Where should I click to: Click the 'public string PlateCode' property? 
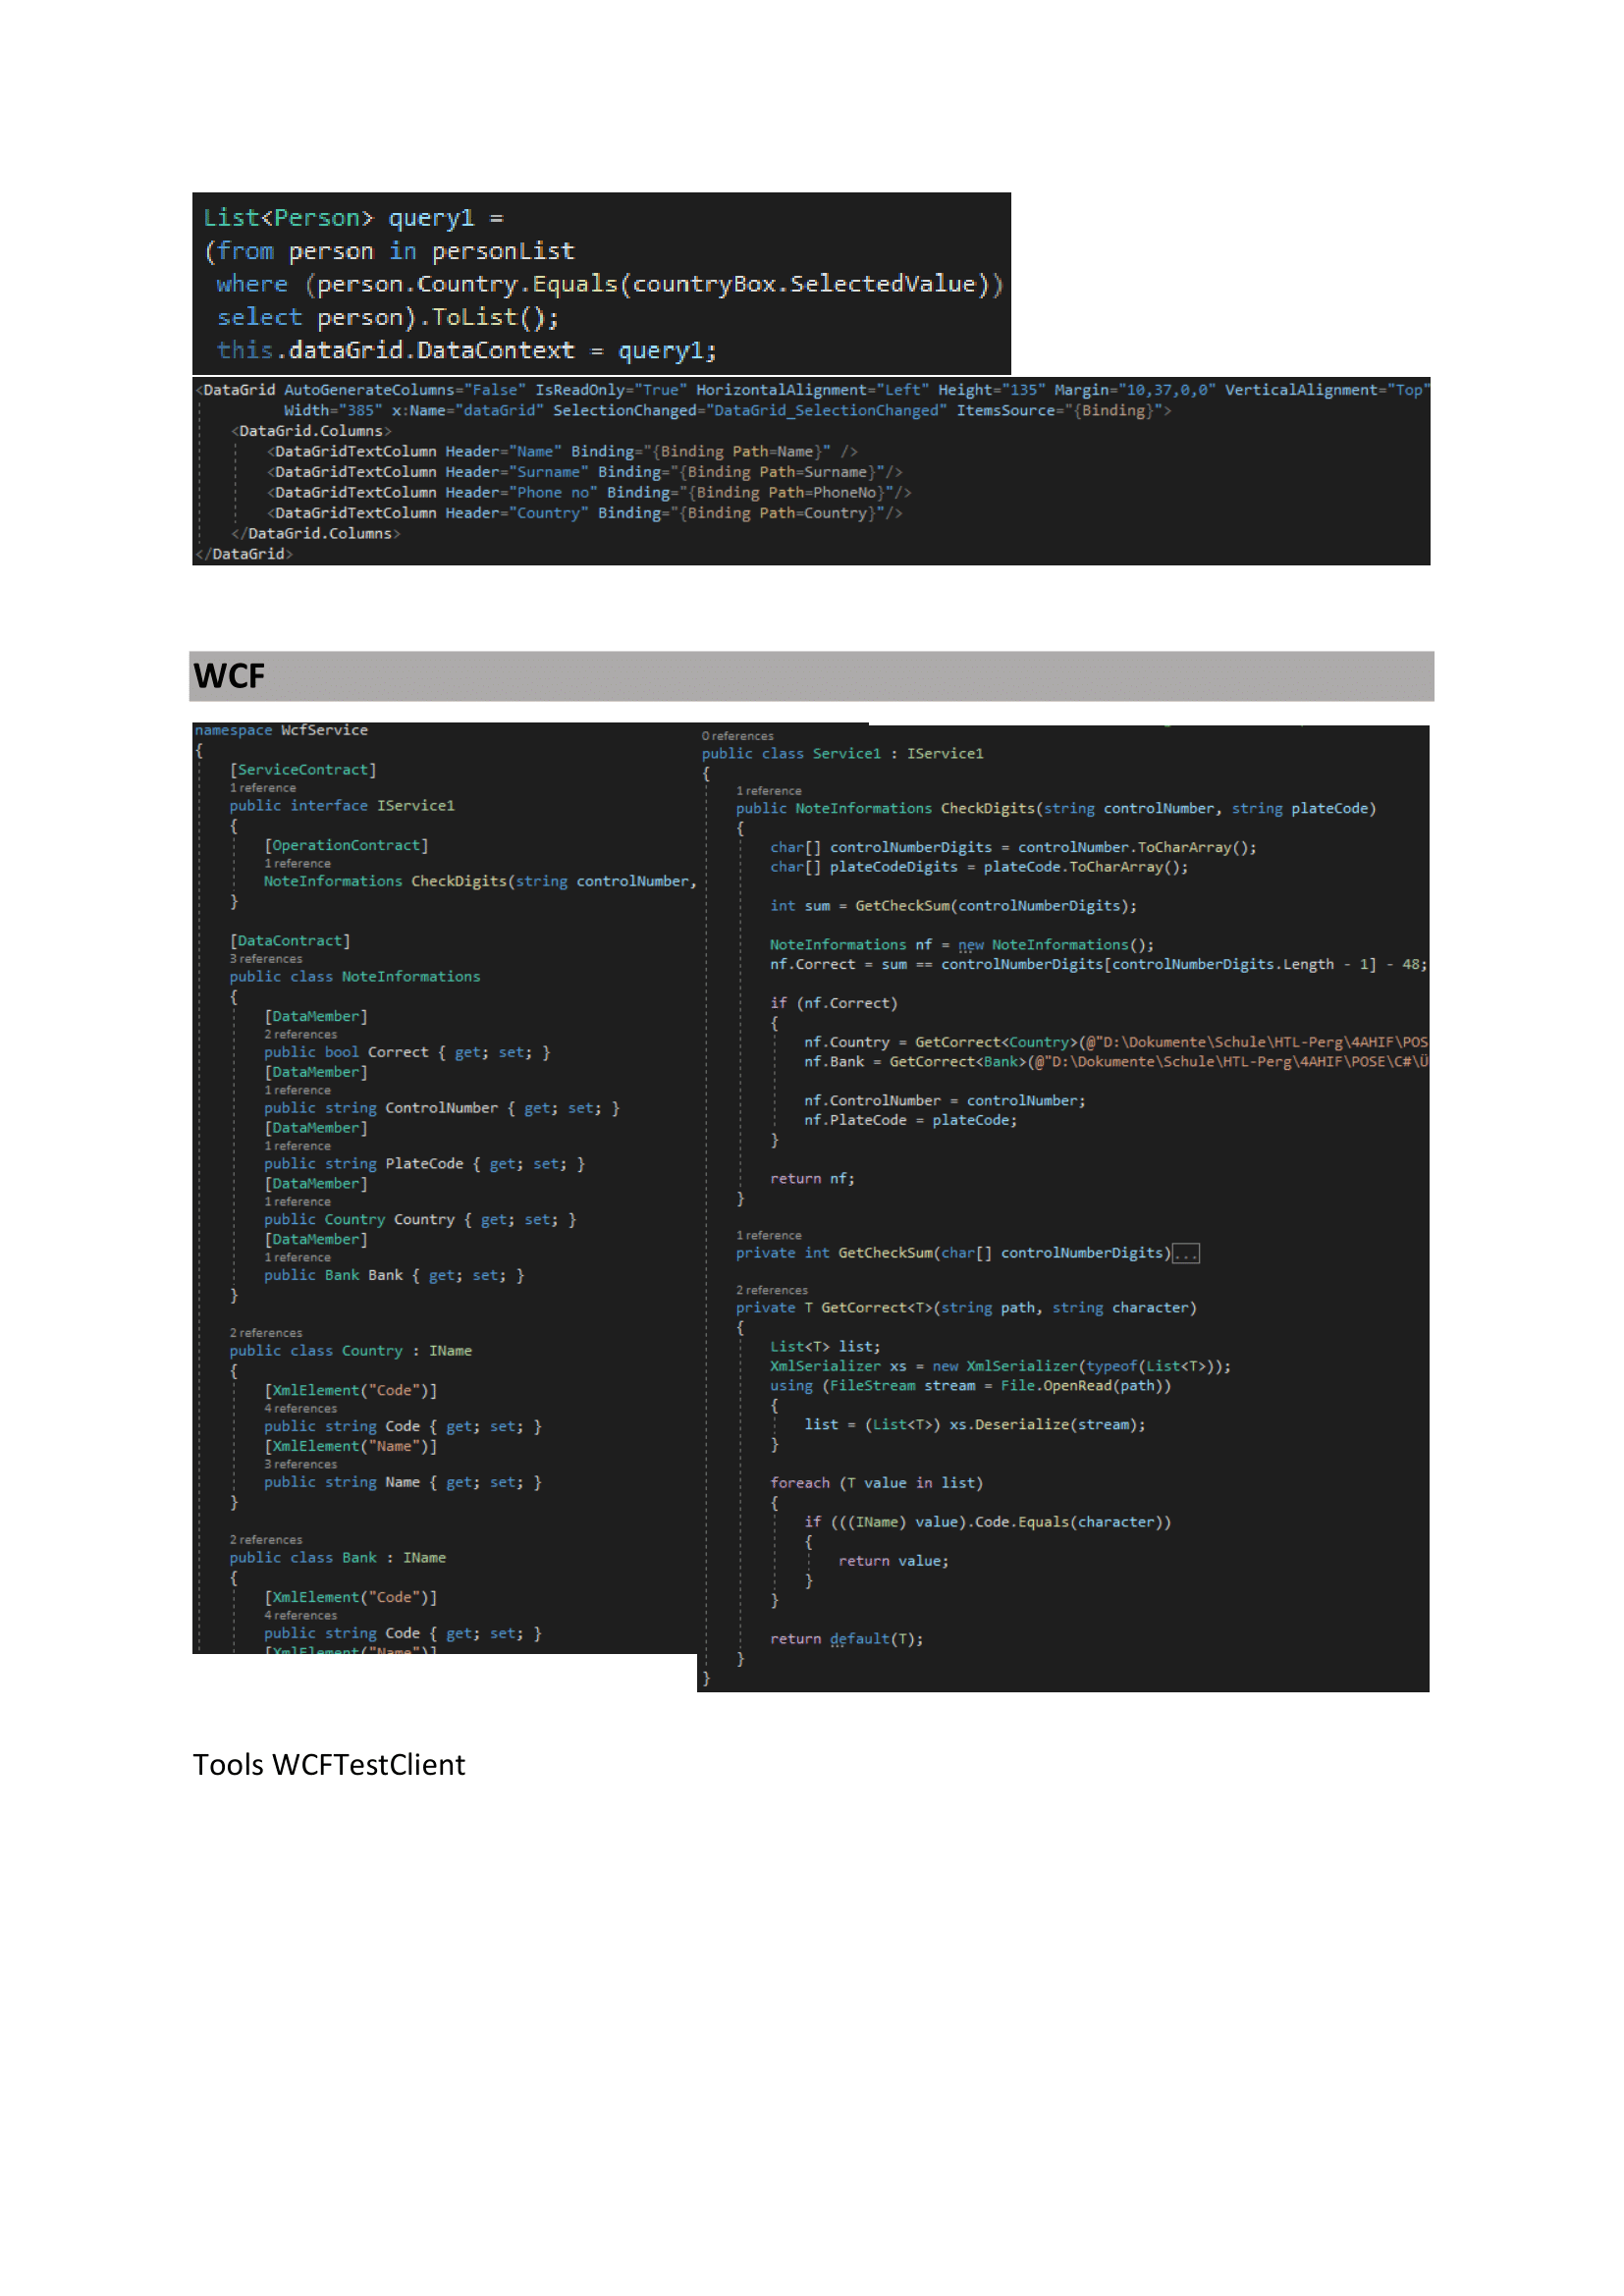click(425, 1164)
